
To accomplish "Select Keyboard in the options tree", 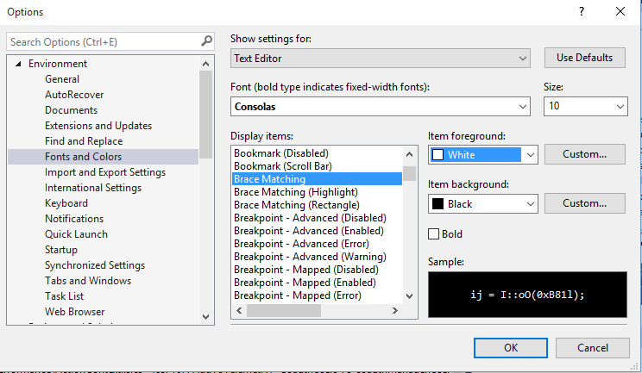I will click(66, 203).
